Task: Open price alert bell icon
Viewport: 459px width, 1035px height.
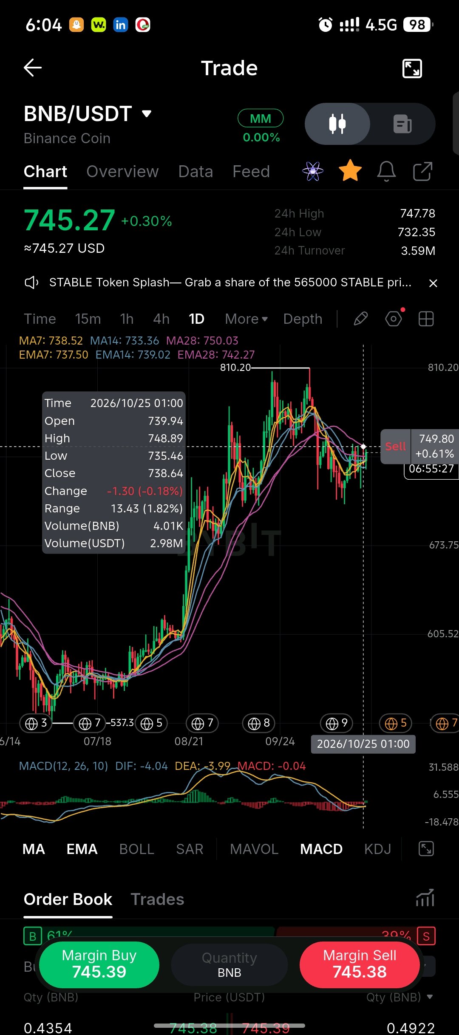Action: pyautogui.click(x=386, y=172)
